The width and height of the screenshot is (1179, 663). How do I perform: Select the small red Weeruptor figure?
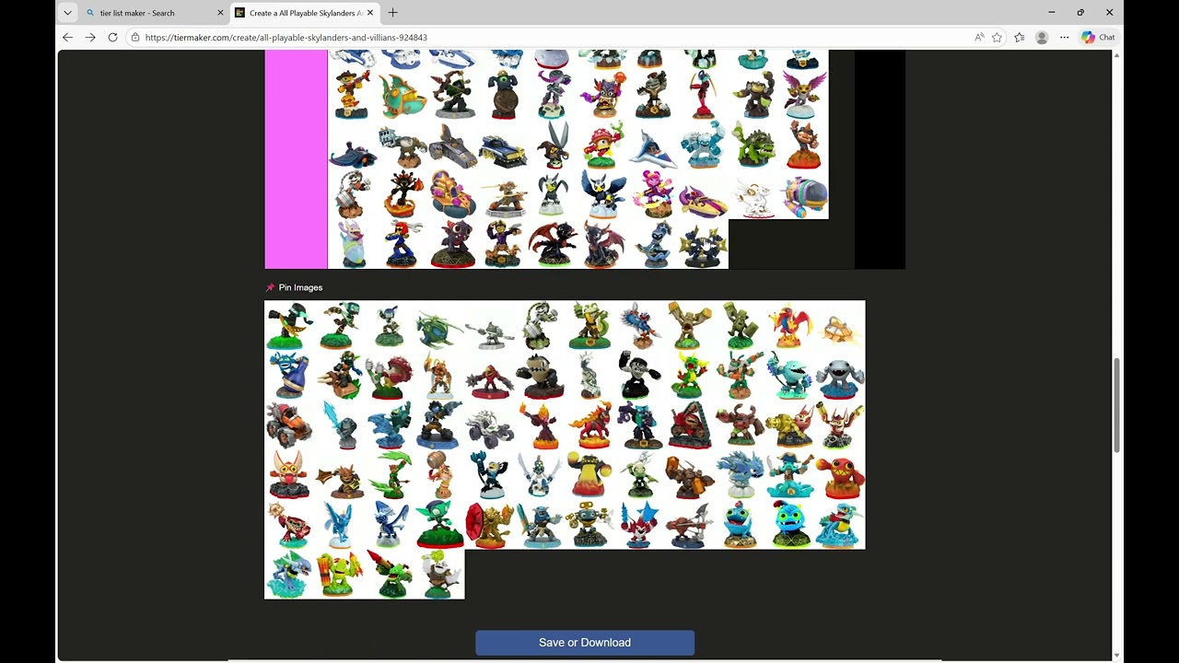(839, 474)
